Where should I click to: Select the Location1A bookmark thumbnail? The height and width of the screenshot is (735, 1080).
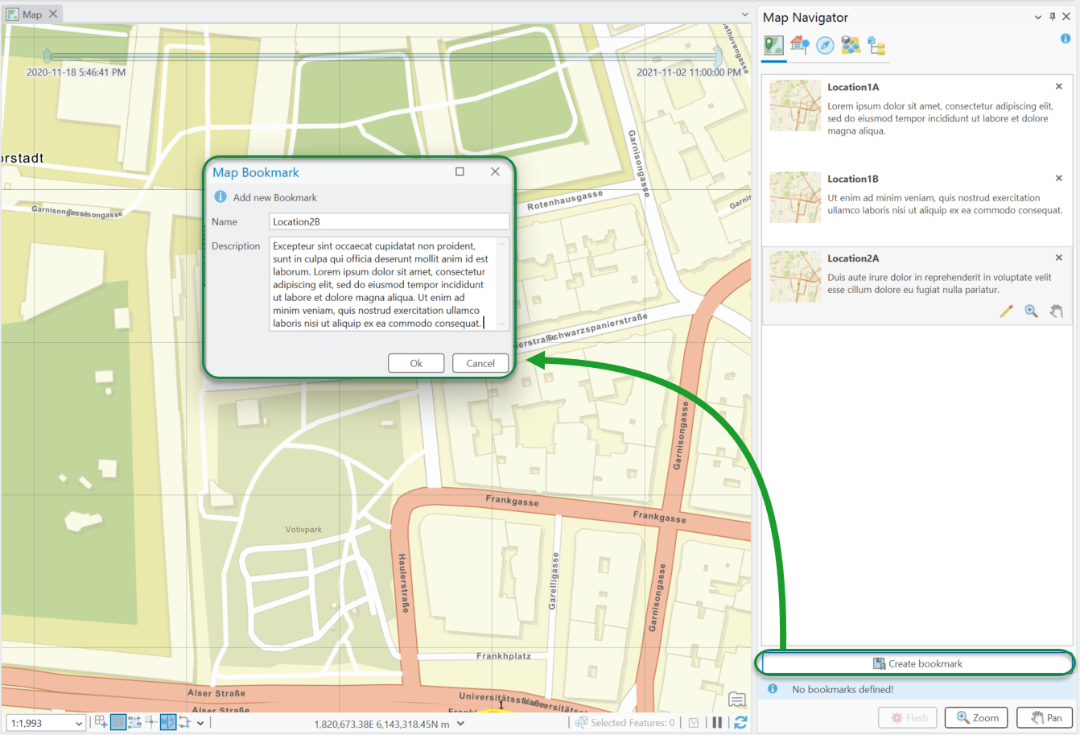click(795, 105)
